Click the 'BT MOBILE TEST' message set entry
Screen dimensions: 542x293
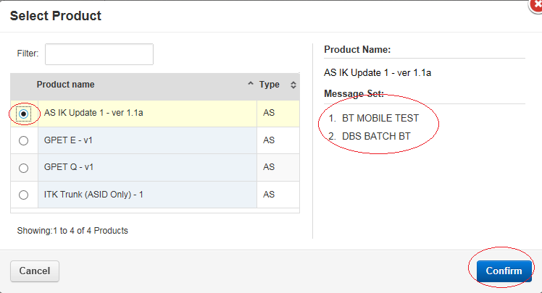click(x=380, y=119)
